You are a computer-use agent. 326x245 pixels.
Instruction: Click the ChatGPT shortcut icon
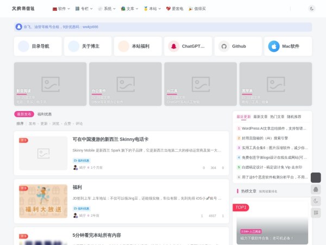point(174,46)
